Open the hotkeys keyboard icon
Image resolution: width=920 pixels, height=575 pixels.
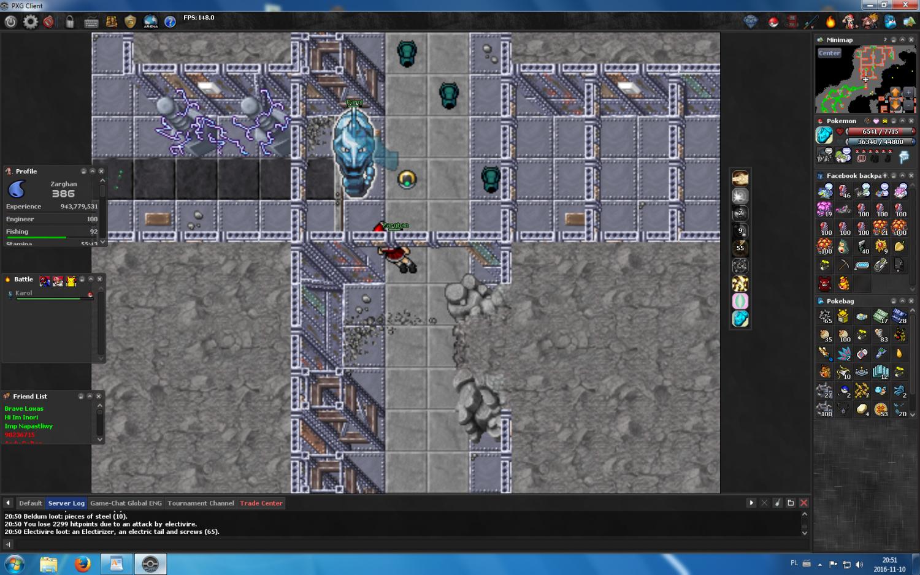click(x=91, y=23)
